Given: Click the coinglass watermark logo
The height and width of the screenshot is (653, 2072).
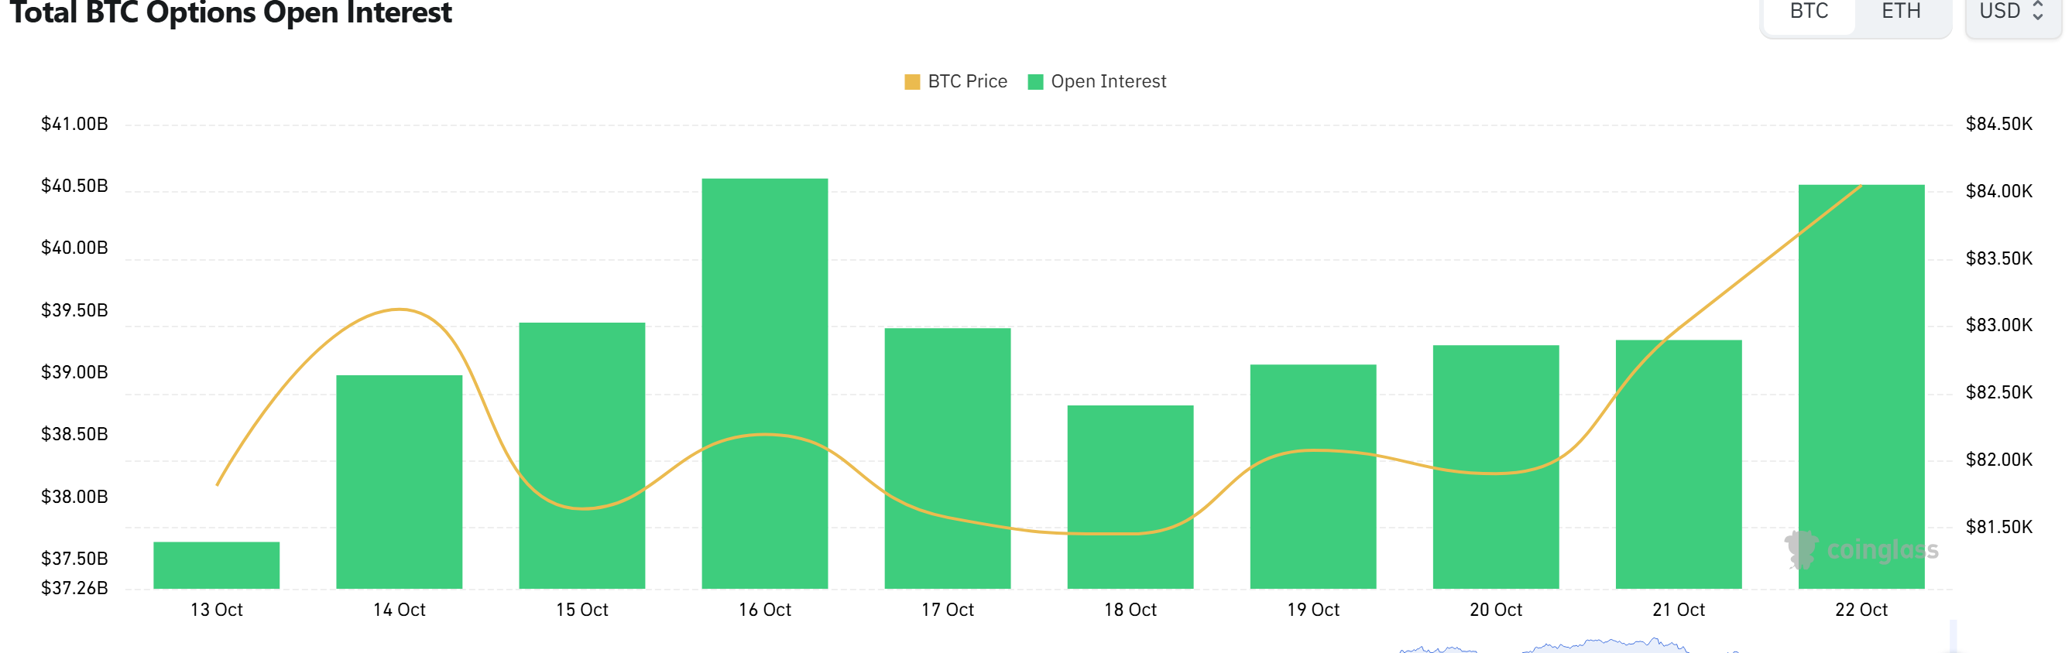Looking at the screenshot, I should coord(1861,550).
